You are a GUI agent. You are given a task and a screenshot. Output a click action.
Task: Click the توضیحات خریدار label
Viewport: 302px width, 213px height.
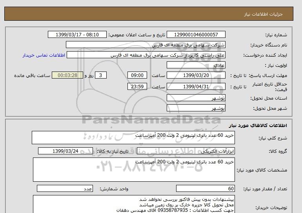coord(271,208)
